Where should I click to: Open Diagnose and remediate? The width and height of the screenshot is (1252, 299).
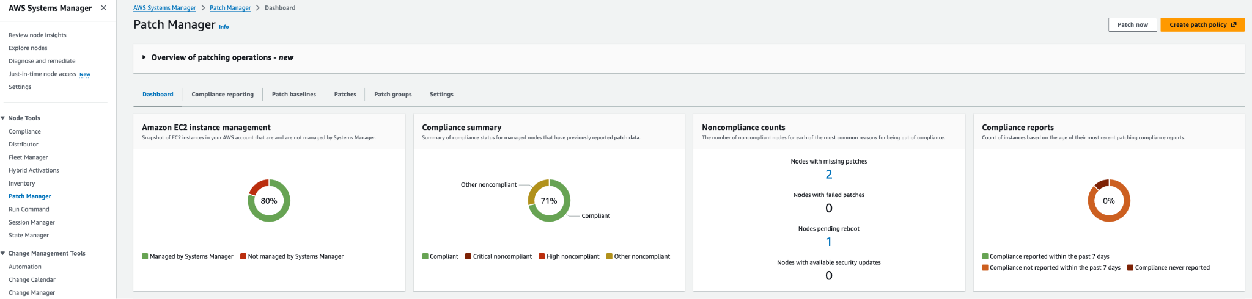point(42,61)
